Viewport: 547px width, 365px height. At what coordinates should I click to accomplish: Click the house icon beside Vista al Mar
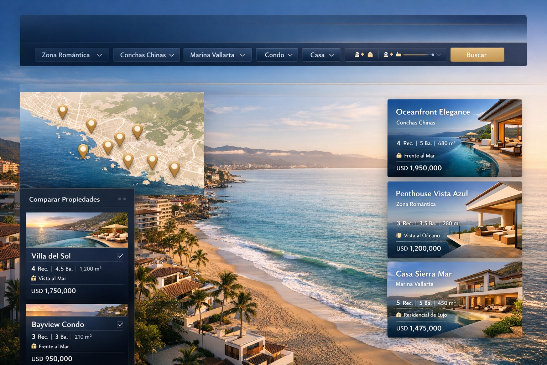click(34, 278)
